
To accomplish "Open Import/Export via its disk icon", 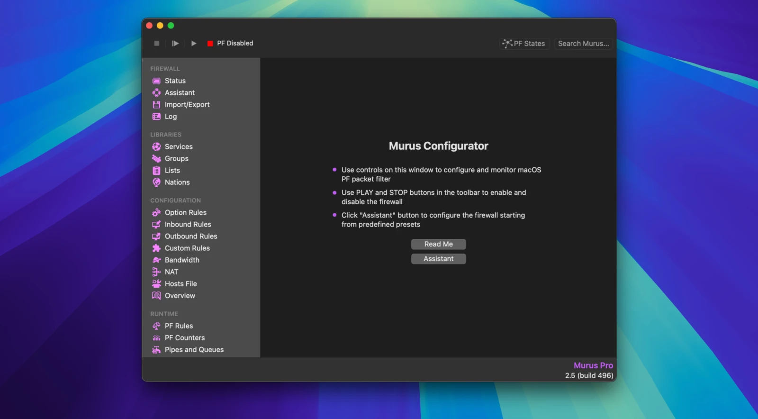I will pos(156,105).
